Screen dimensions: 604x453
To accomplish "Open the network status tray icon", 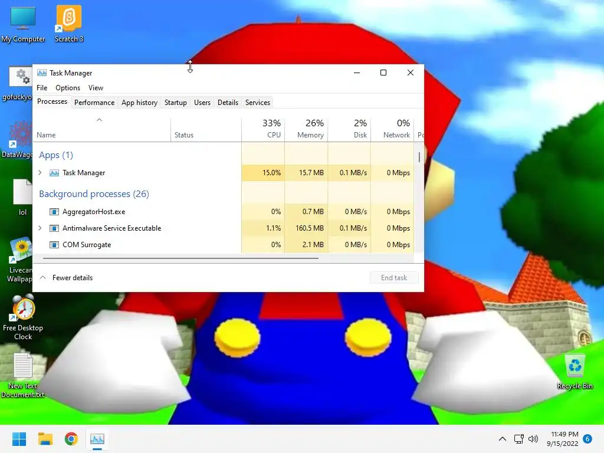I will click(x=519, y=439).
